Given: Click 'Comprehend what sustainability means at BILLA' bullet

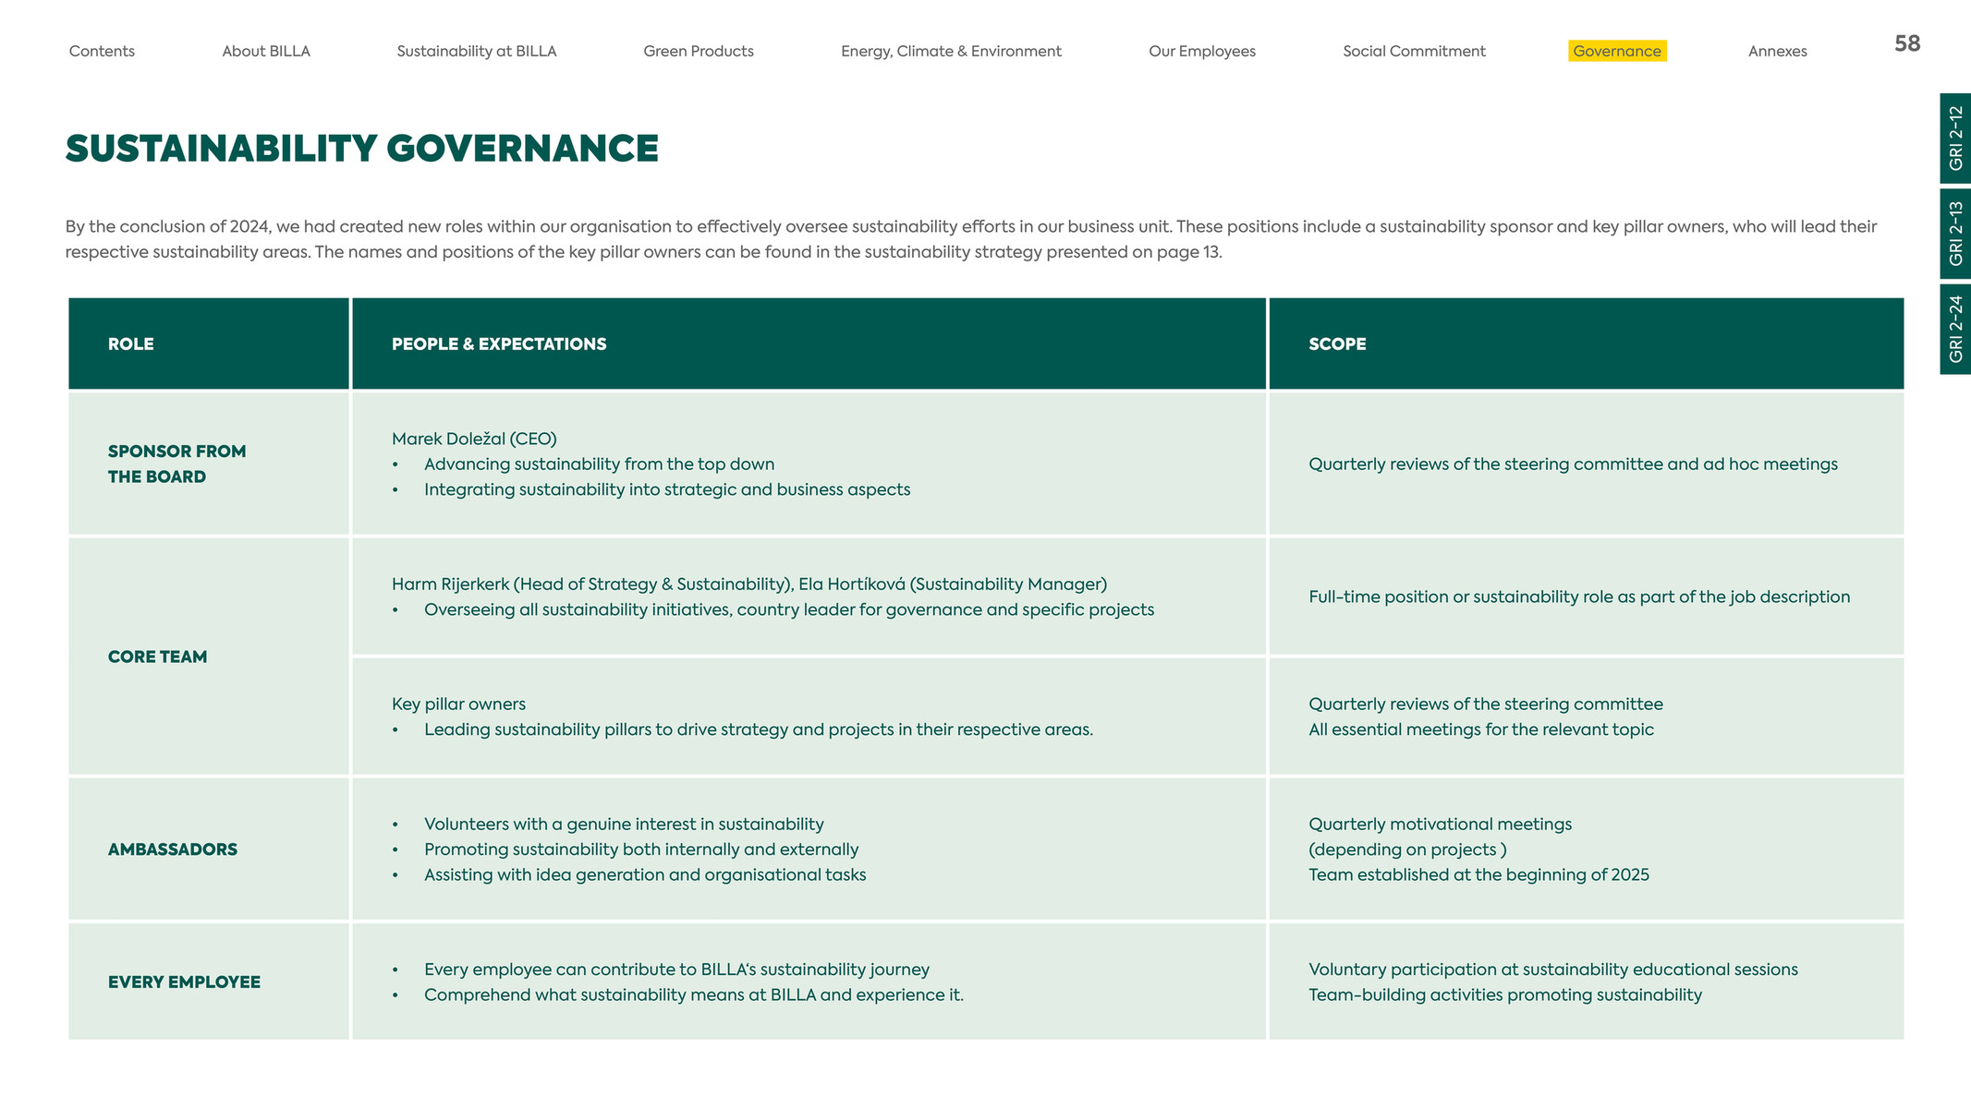Looking at the screenshot, I should (694, 994).
